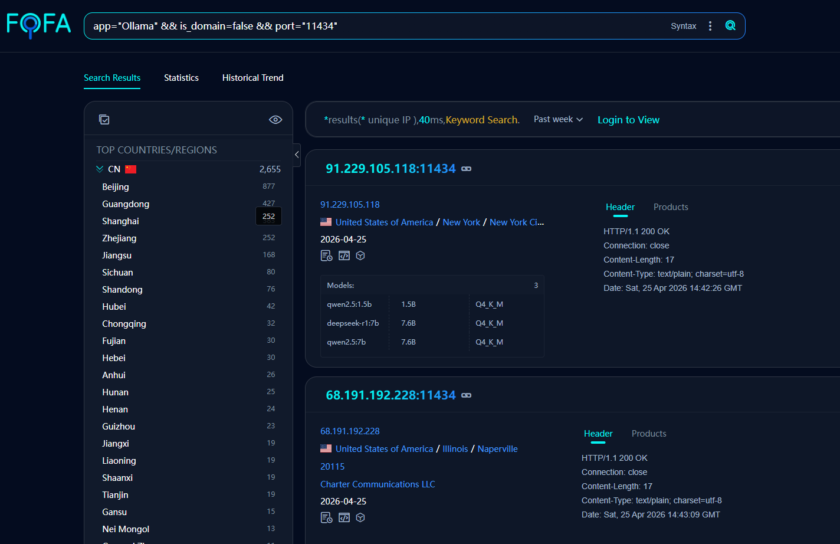
Task: Open source code icon for 91.229.105.118
Action: coord(344,255)
